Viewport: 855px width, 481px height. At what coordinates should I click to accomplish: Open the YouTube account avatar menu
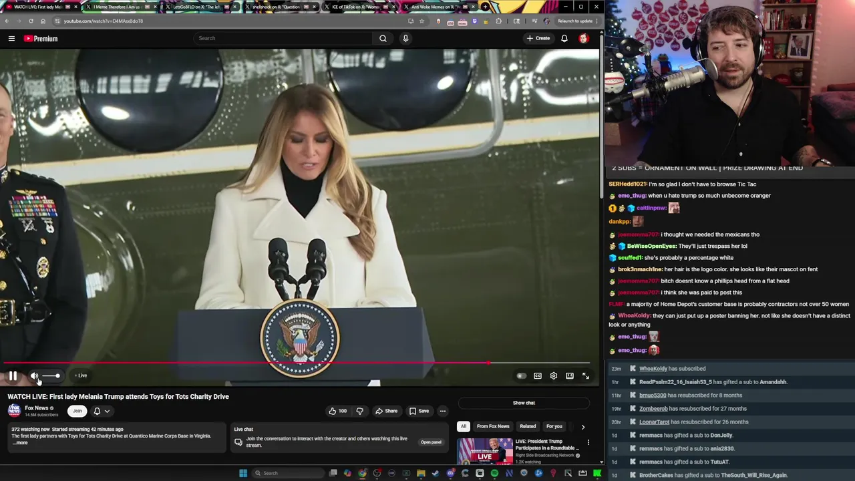(584, 38)
